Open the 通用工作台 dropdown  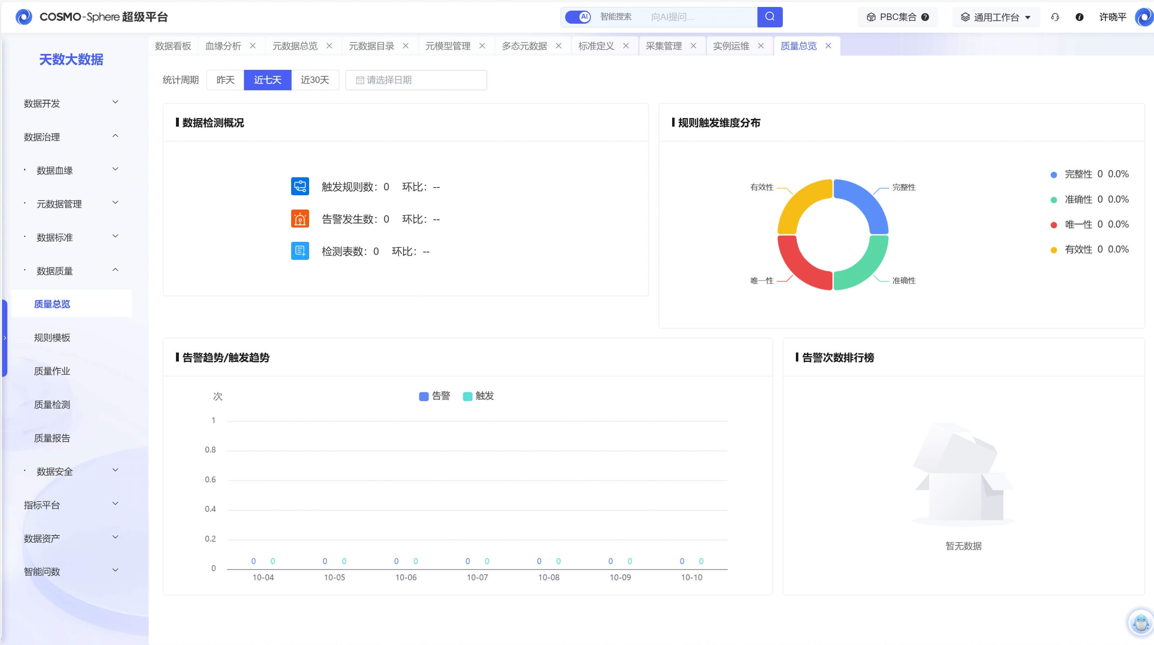996,17
